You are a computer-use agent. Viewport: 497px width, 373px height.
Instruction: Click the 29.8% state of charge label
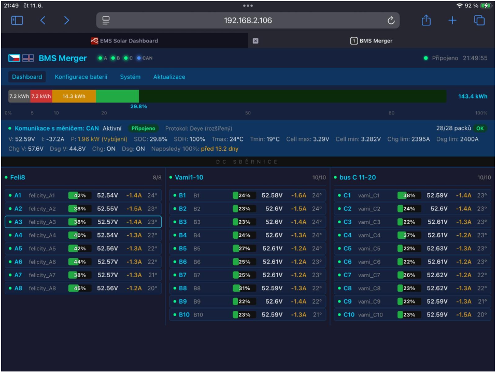(x=138, y=107)
